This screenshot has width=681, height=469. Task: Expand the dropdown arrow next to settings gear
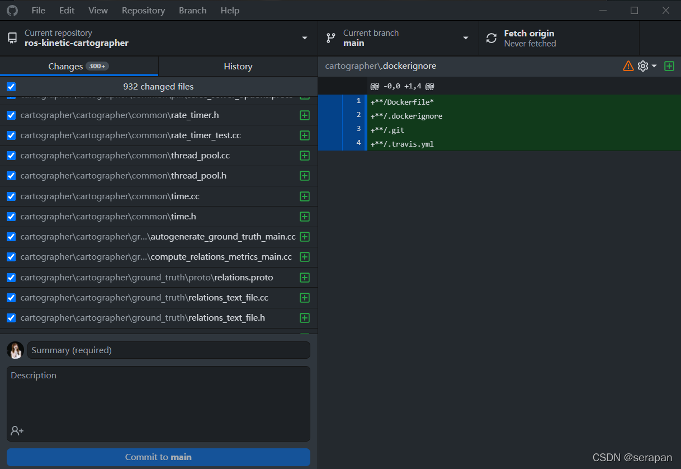(654, 66)
